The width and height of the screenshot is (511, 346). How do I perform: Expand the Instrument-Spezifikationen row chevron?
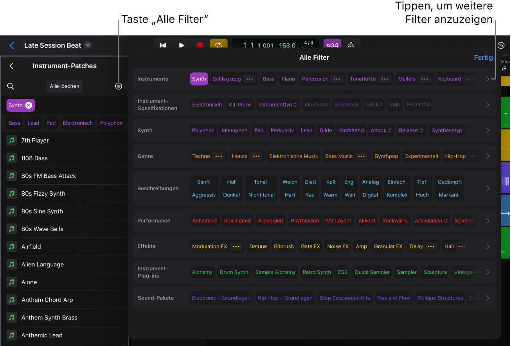coord(488,105)
